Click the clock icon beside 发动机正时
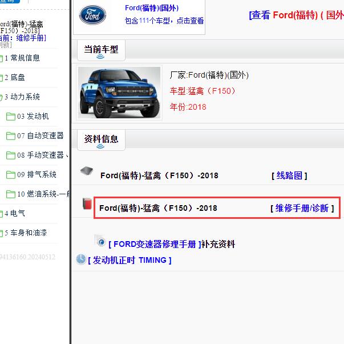The width and height of the screenshot is (344, 344). (81, 259)
